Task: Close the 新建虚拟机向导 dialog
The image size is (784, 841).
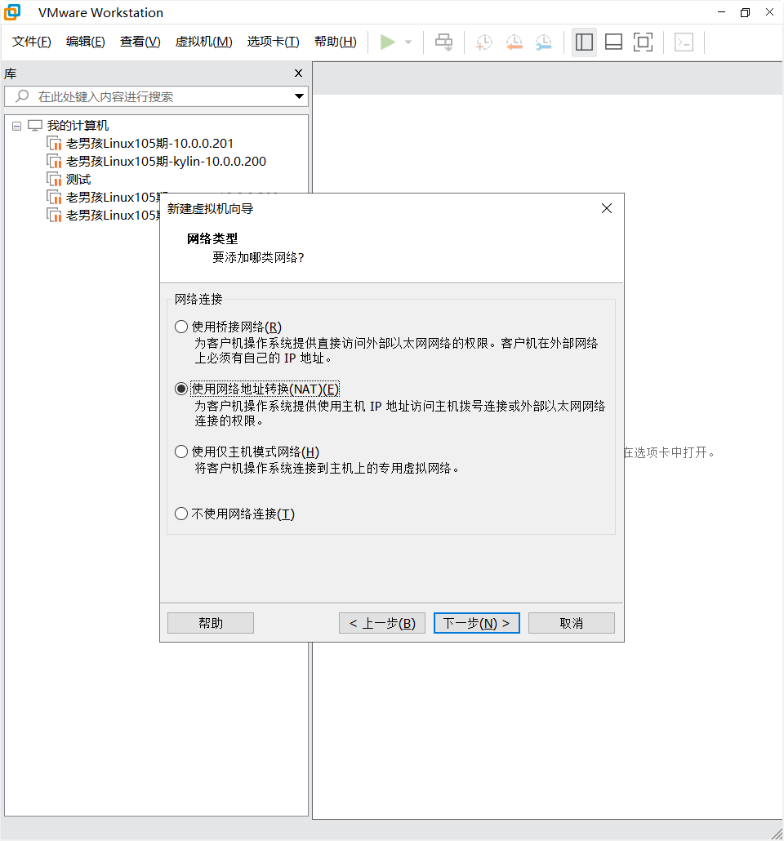Action: click(607, 208)
